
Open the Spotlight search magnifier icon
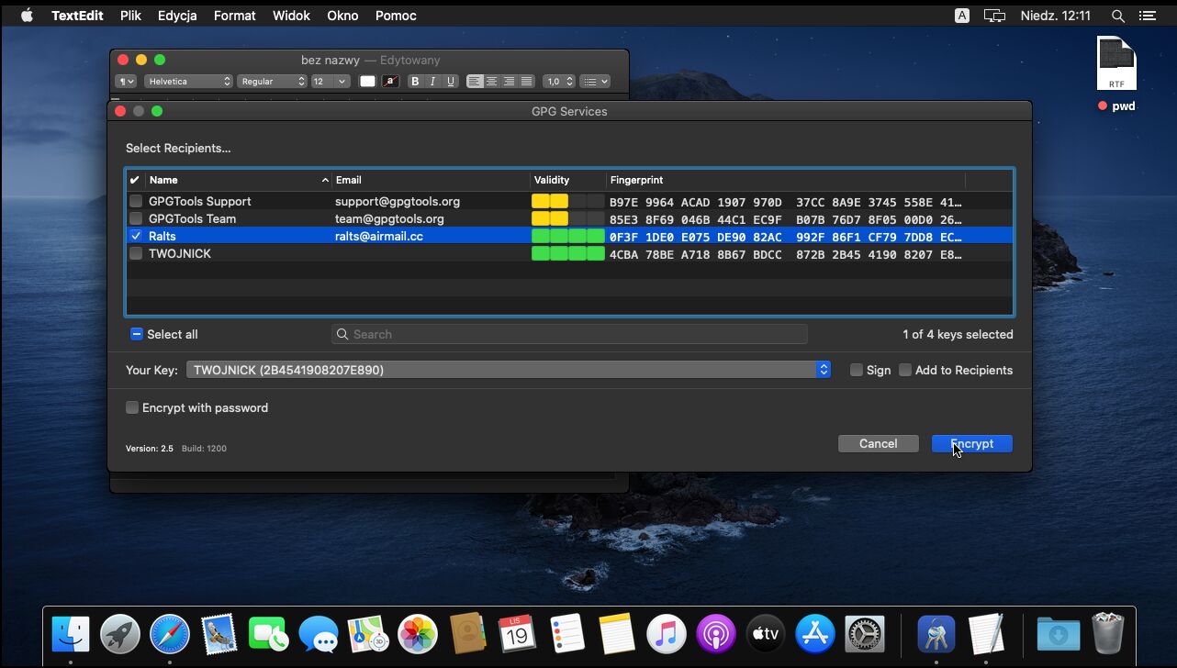(x=1117, y=16)
